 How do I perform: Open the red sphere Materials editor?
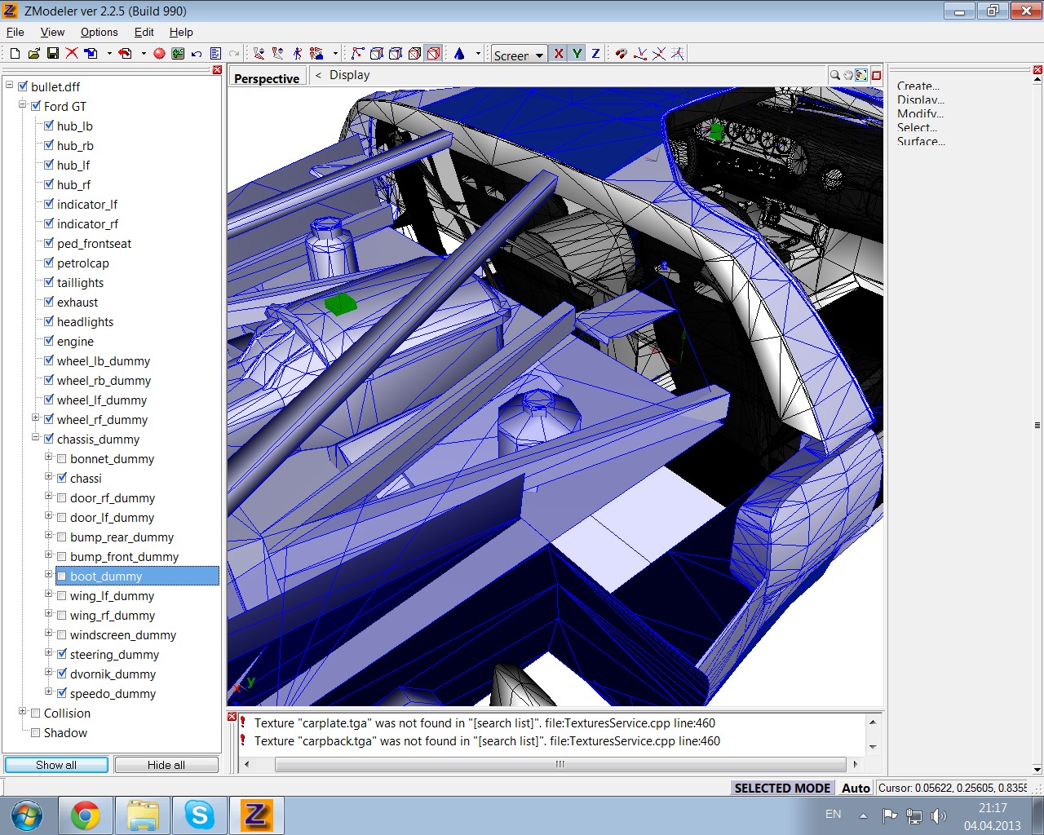click(159, 54)
